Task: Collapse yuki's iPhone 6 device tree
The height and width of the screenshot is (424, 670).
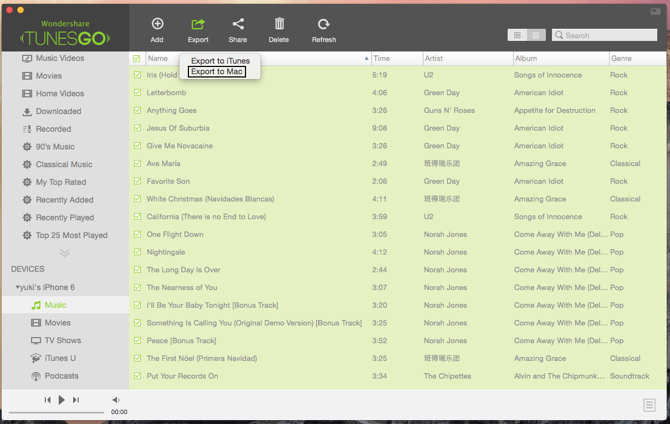Action: pyautogui.click(x=18, y=287)
